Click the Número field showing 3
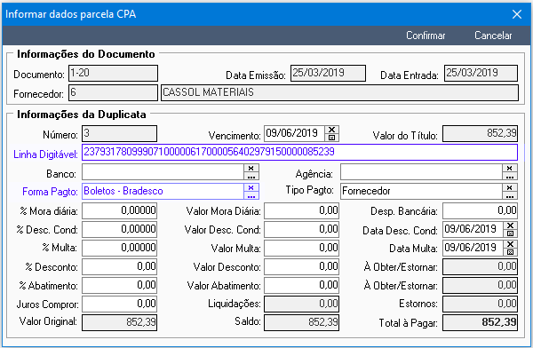The height and width of the screenshot is (348, 533). tap(119, 133)
